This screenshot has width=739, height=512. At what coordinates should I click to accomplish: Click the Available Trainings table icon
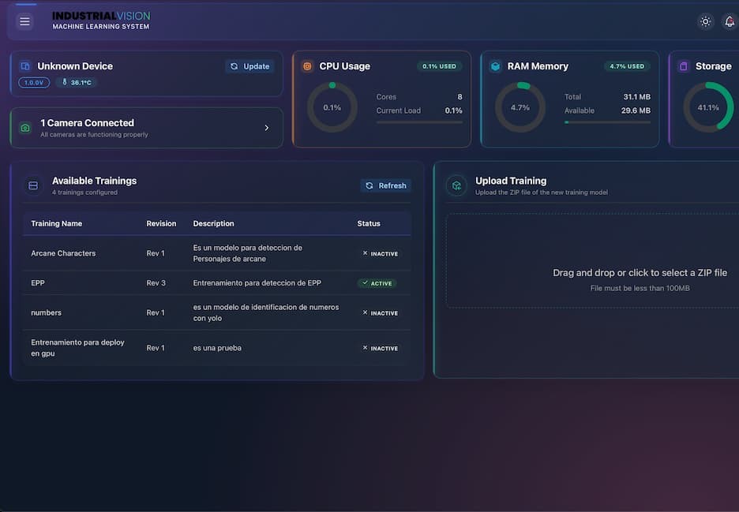(x=32, y=185)
